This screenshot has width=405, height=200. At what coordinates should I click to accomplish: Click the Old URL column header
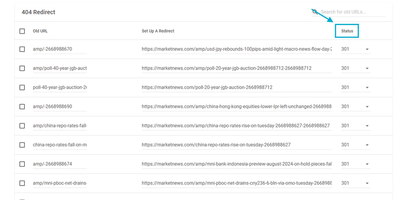click(x=40, y=31)
